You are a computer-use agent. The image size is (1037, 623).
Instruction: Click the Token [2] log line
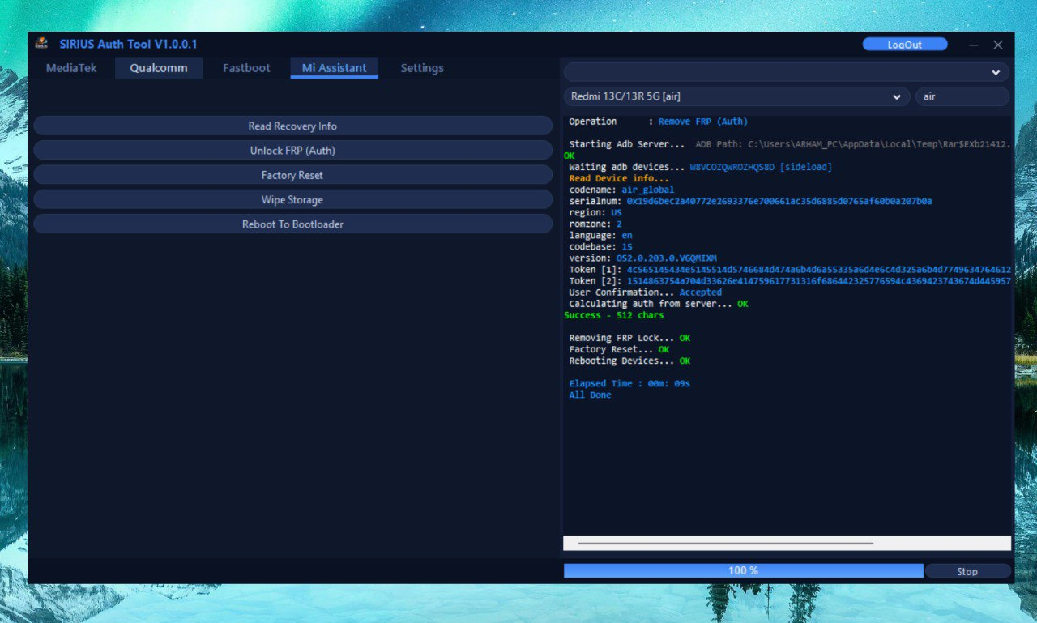pyautogui.click(x=790, y=280)
